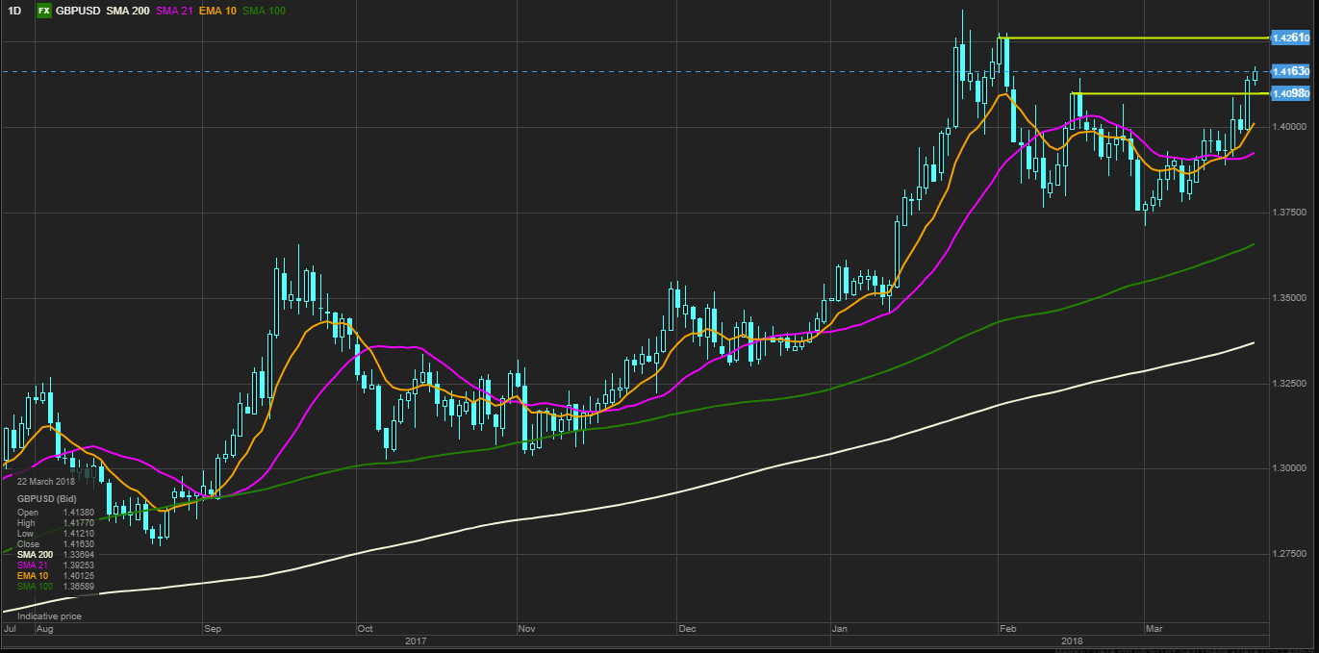This screenshot has height=653, width=1319.
Task: Click the 1.41630 current price tag
Action: click(1290, 71)
